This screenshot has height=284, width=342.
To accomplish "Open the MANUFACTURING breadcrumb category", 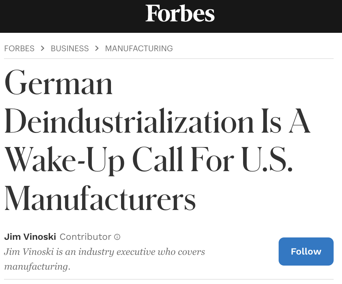I will pos(139,49).
